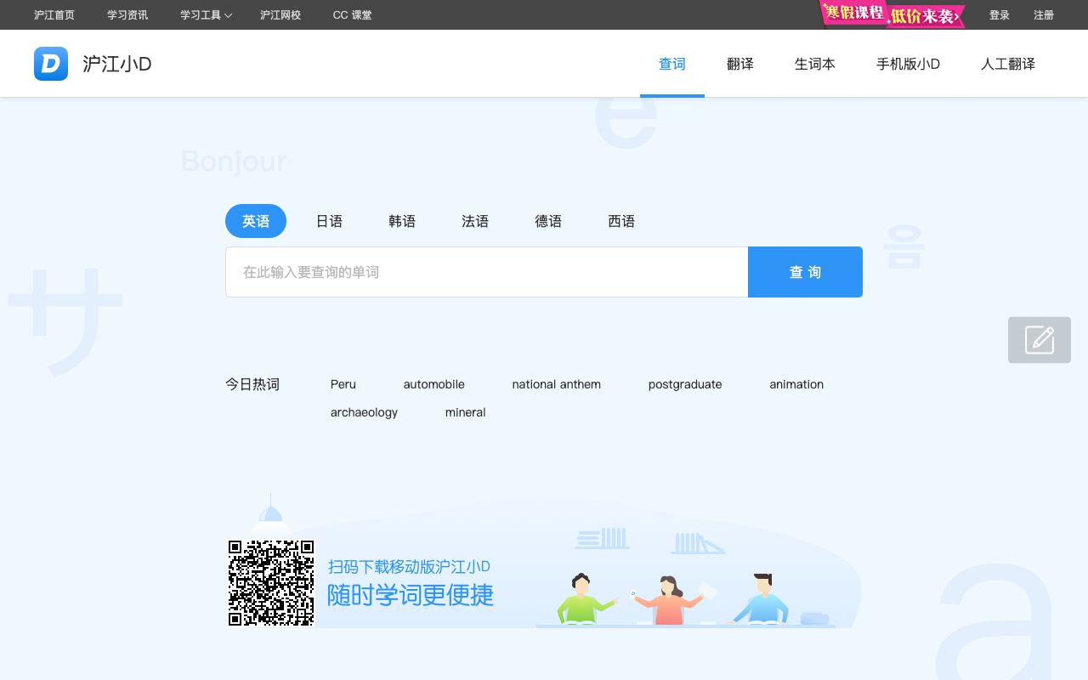Viewport: 1088px width, 680px height.
Task: Go to 沪江首页 in the top menu
Action: (x=54, y=14)
